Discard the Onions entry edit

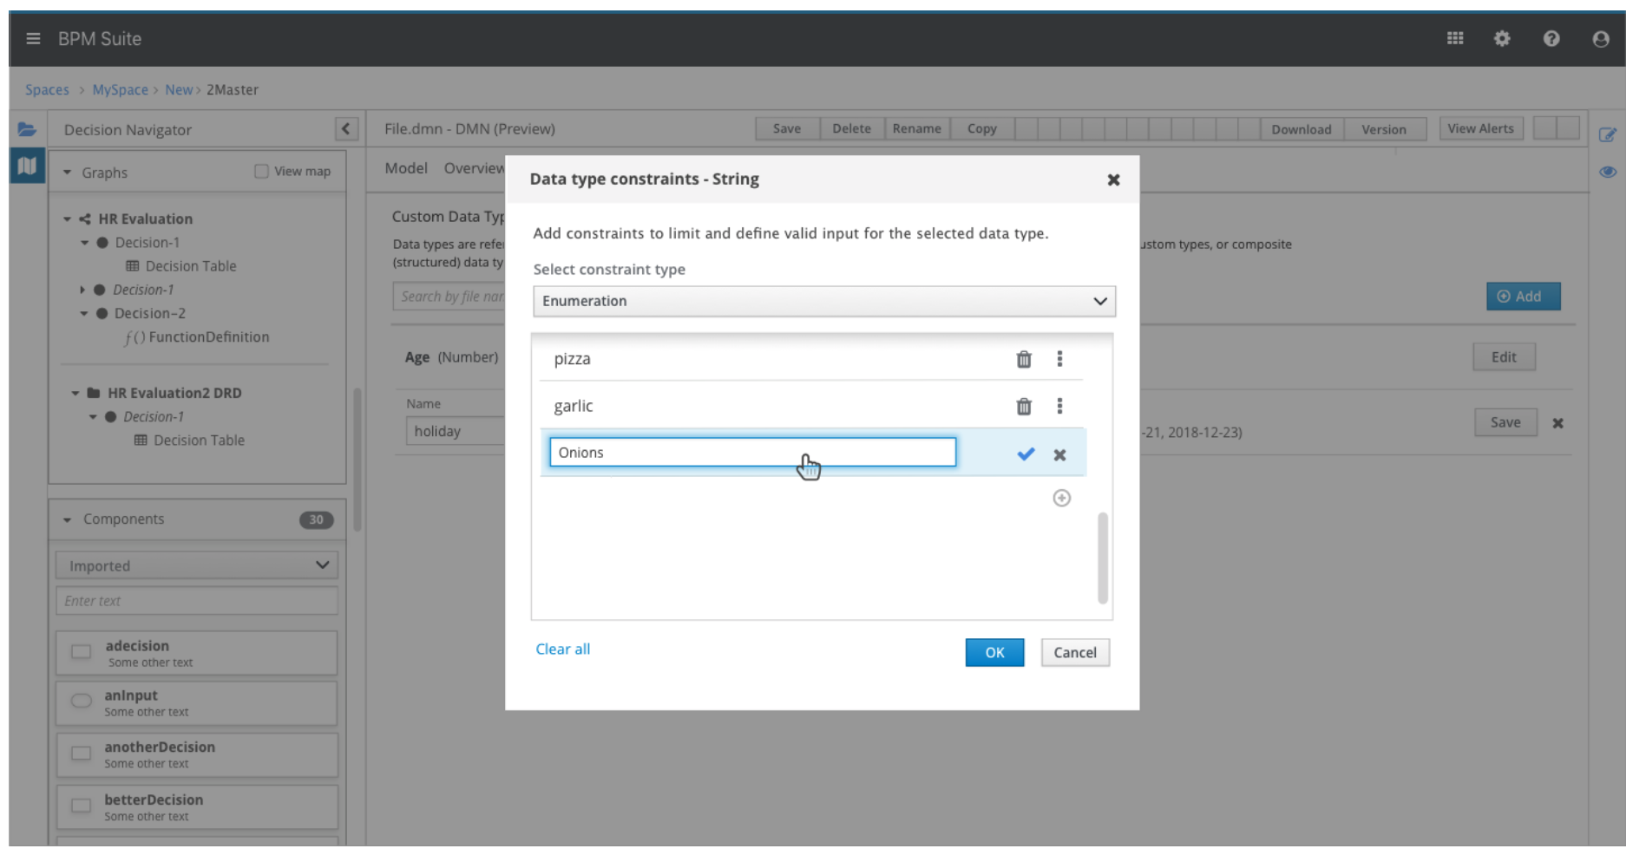pos(1059,454)
